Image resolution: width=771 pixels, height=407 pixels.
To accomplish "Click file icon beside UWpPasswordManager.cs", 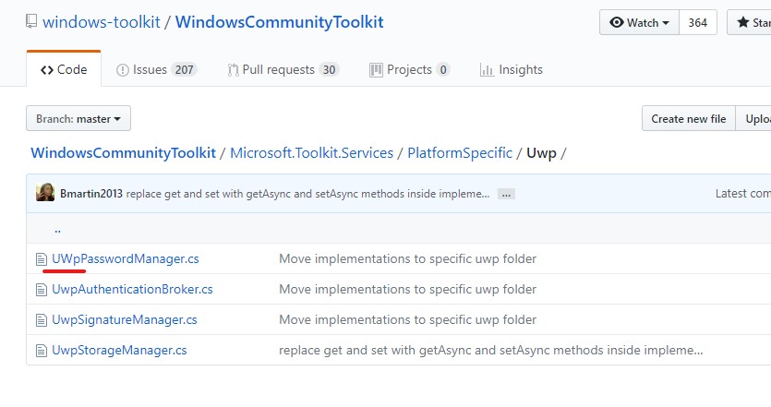I will pyautogui.click(x=42, y=259).
